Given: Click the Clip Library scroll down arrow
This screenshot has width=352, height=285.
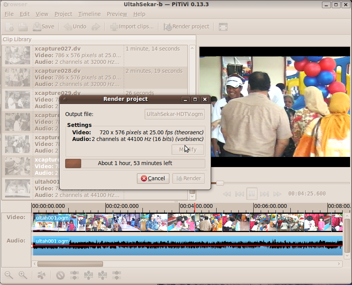Looking at the screenshot, I should [192, 197].
